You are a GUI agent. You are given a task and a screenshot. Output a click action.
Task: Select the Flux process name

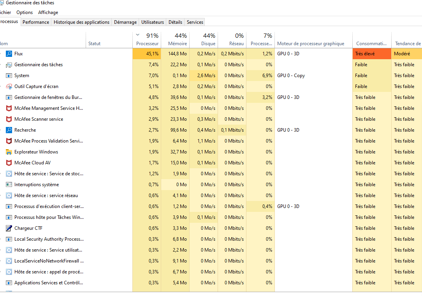[19, 54]
